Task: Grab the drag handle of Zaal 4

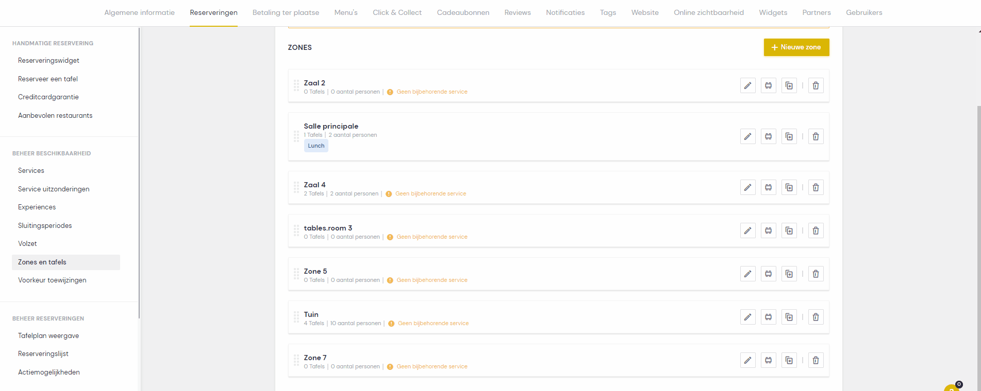Action: pos(296,187)
